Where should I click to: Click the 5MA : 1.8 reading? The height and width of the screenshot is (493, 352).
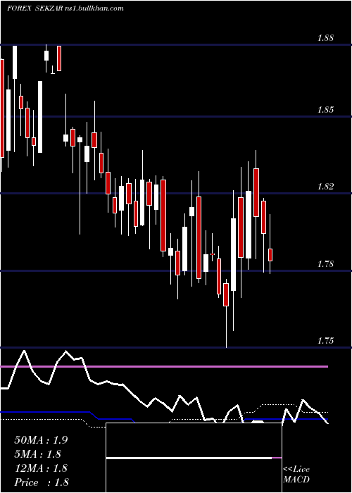click(x=38, y=454)
